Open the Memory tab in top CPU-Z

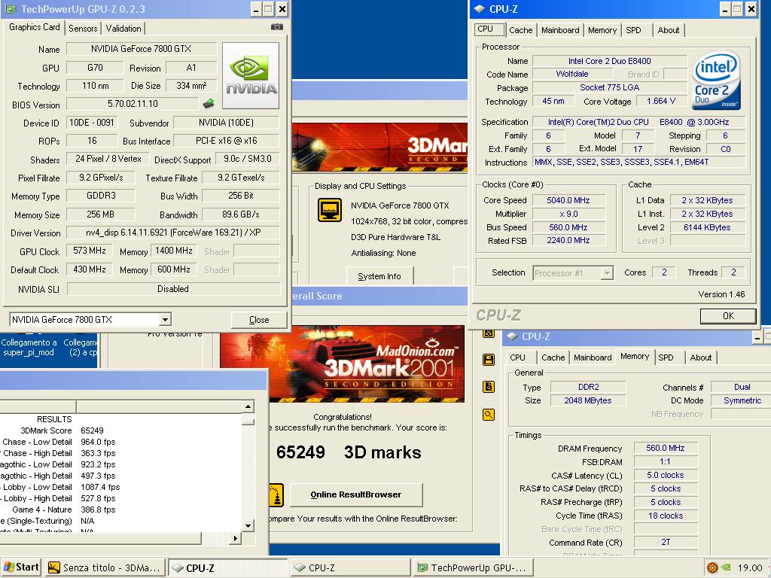point(602,30)
